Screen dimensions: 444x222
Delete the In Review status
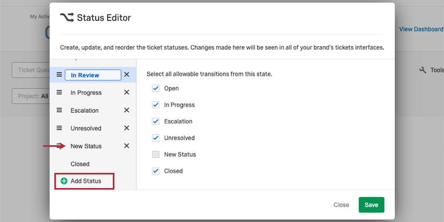pos(127,75)
